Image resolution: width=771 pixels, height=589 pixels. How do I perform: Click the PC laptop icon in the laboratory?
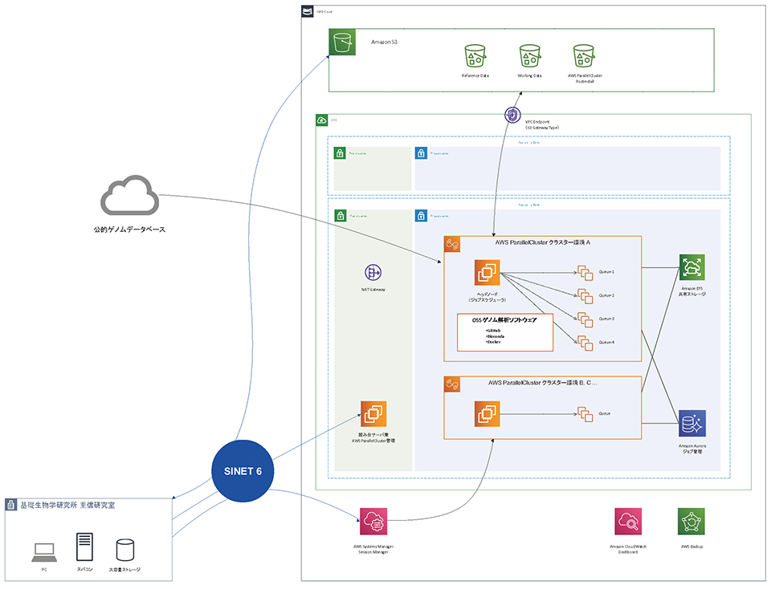coord(43,551)
